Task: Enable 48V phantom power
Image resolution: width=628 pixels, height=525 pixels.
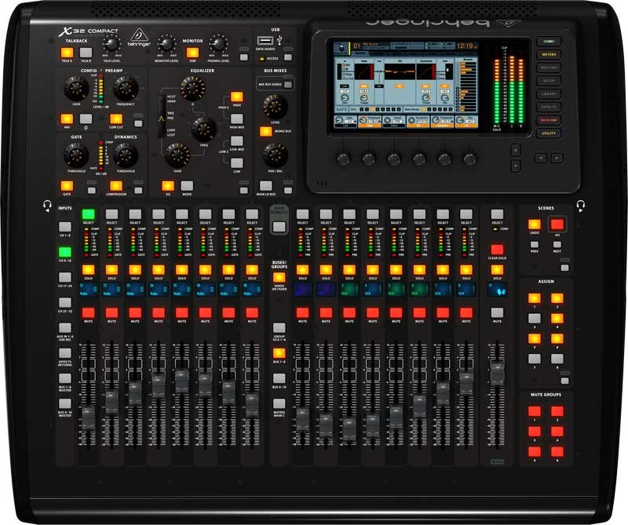Action: [66, 119]
